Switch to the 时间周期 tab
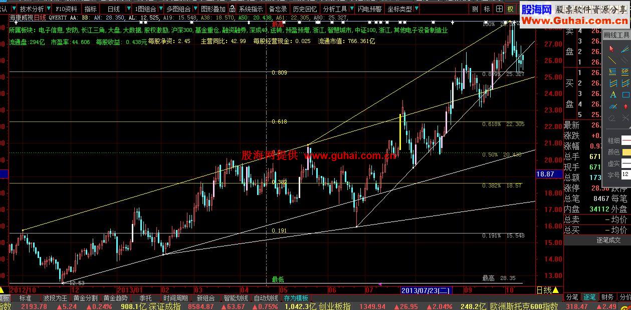The width and height of the screenshot is (631, 310). click(176, 298)
